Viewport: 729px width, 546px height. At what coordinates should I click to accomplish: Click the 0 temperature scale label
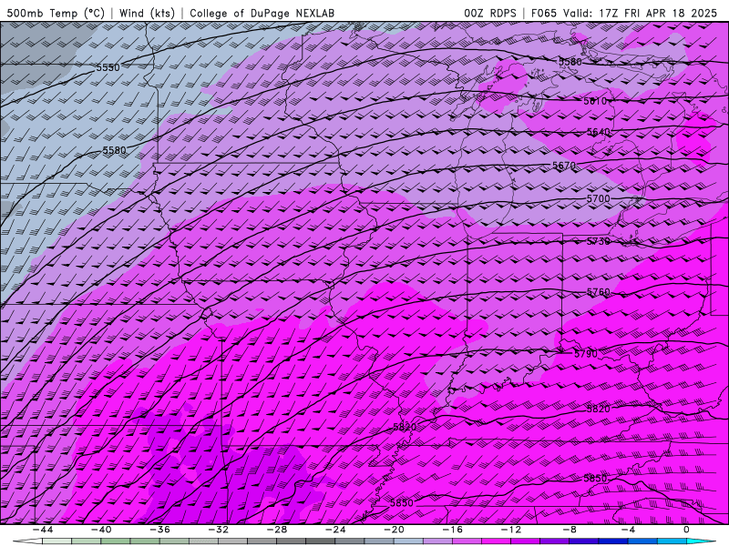coord(687,531)
